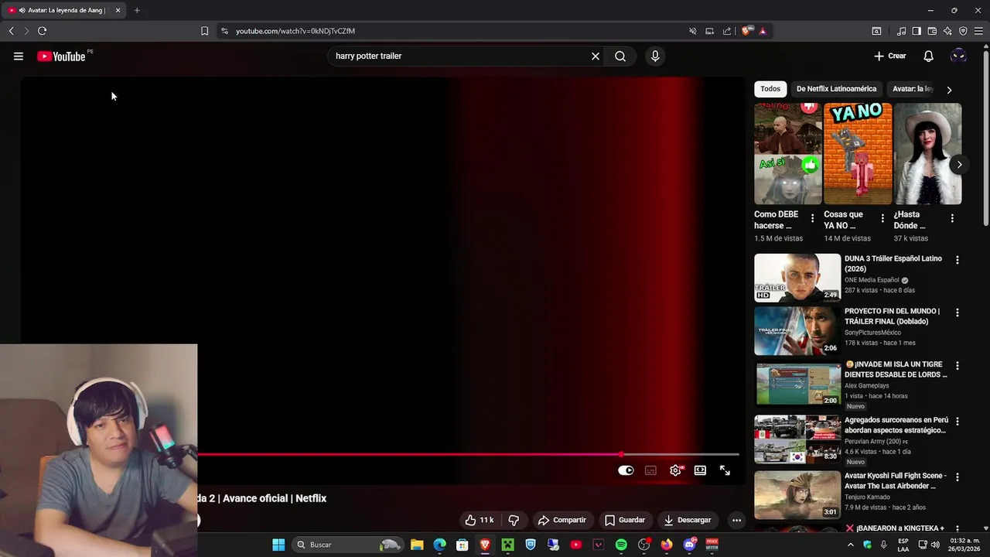Go to ONE Media Español channel
The image size is (990, 557).
coord(872,280)
